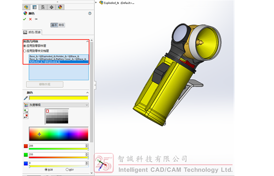Click the Remove Appearance button

pos(45,84)
